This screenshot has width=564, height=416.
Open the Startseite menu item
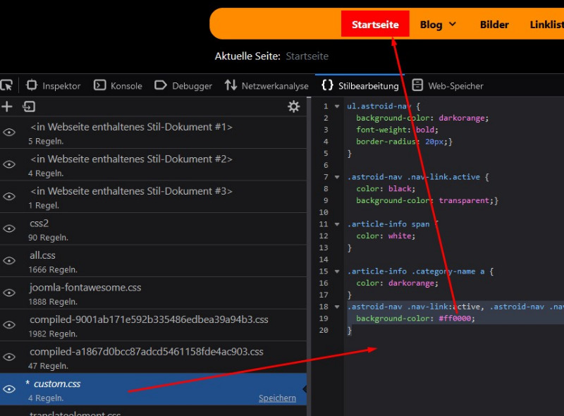375,24
